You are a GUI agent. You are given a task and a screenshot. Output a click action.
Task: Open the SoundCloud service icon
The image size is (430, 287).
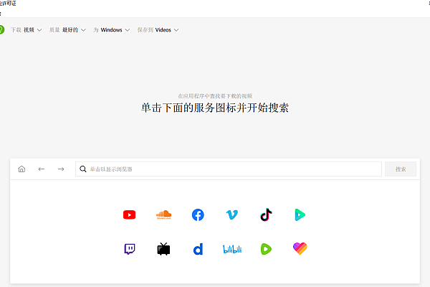tap(163, 215)
